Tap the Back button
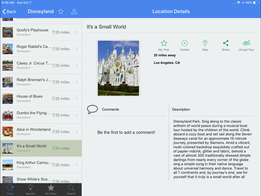Image resolution: width=261 pixels, height=196 pixels. coord(9,11)
